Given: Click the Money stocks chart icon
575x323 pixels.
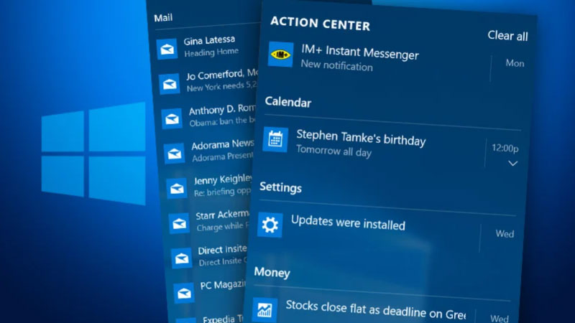Looking at the screenshot, I should [264, 309].
